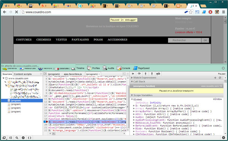Open ajax-favorites.js file tab
The image size is (228, 141).
tap(73, 74)
